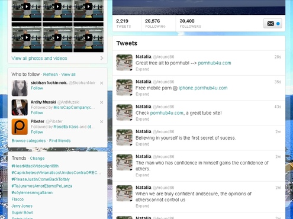Image resolution: width=293 pixels, height=219 pixels.
Task: Open the arrow beside View all photos
Action: [x=102, y=58]
